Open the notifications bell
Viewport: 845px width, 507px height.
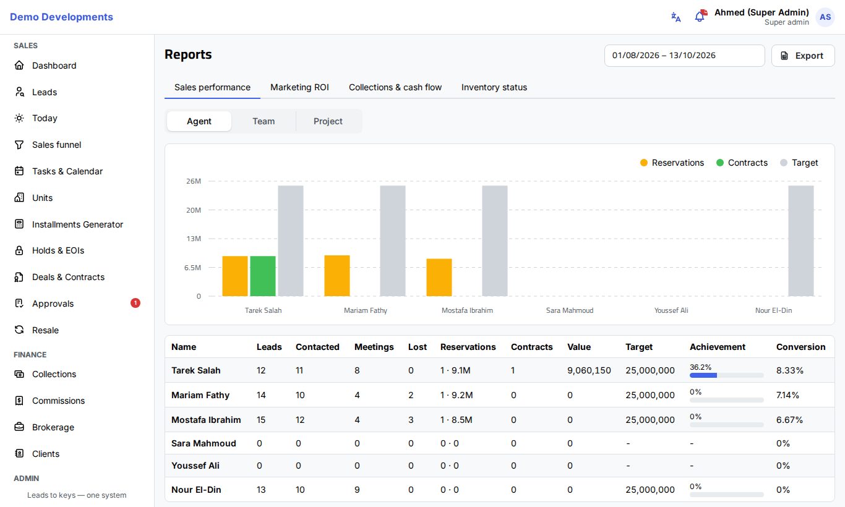click(700, 17)
